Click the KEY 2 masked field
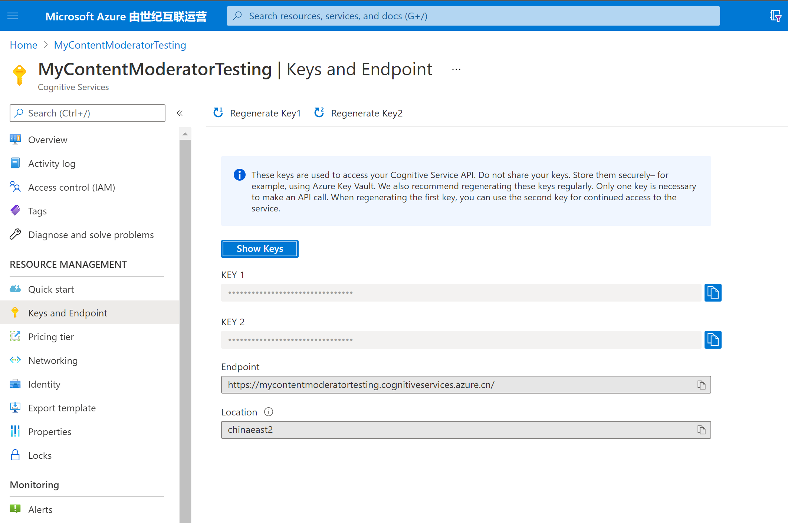The width and height of the screenshot is (788, 523). pyautogui.click(x=461, y=340)
